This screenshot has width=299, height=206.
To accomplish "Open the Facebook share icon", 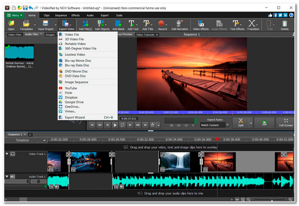I will tap(275, 15).
